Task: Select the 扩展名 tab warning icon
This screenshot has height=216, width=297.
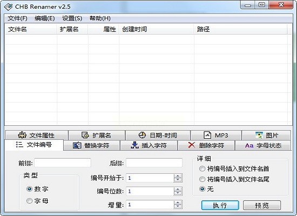Action: [85, 135]
